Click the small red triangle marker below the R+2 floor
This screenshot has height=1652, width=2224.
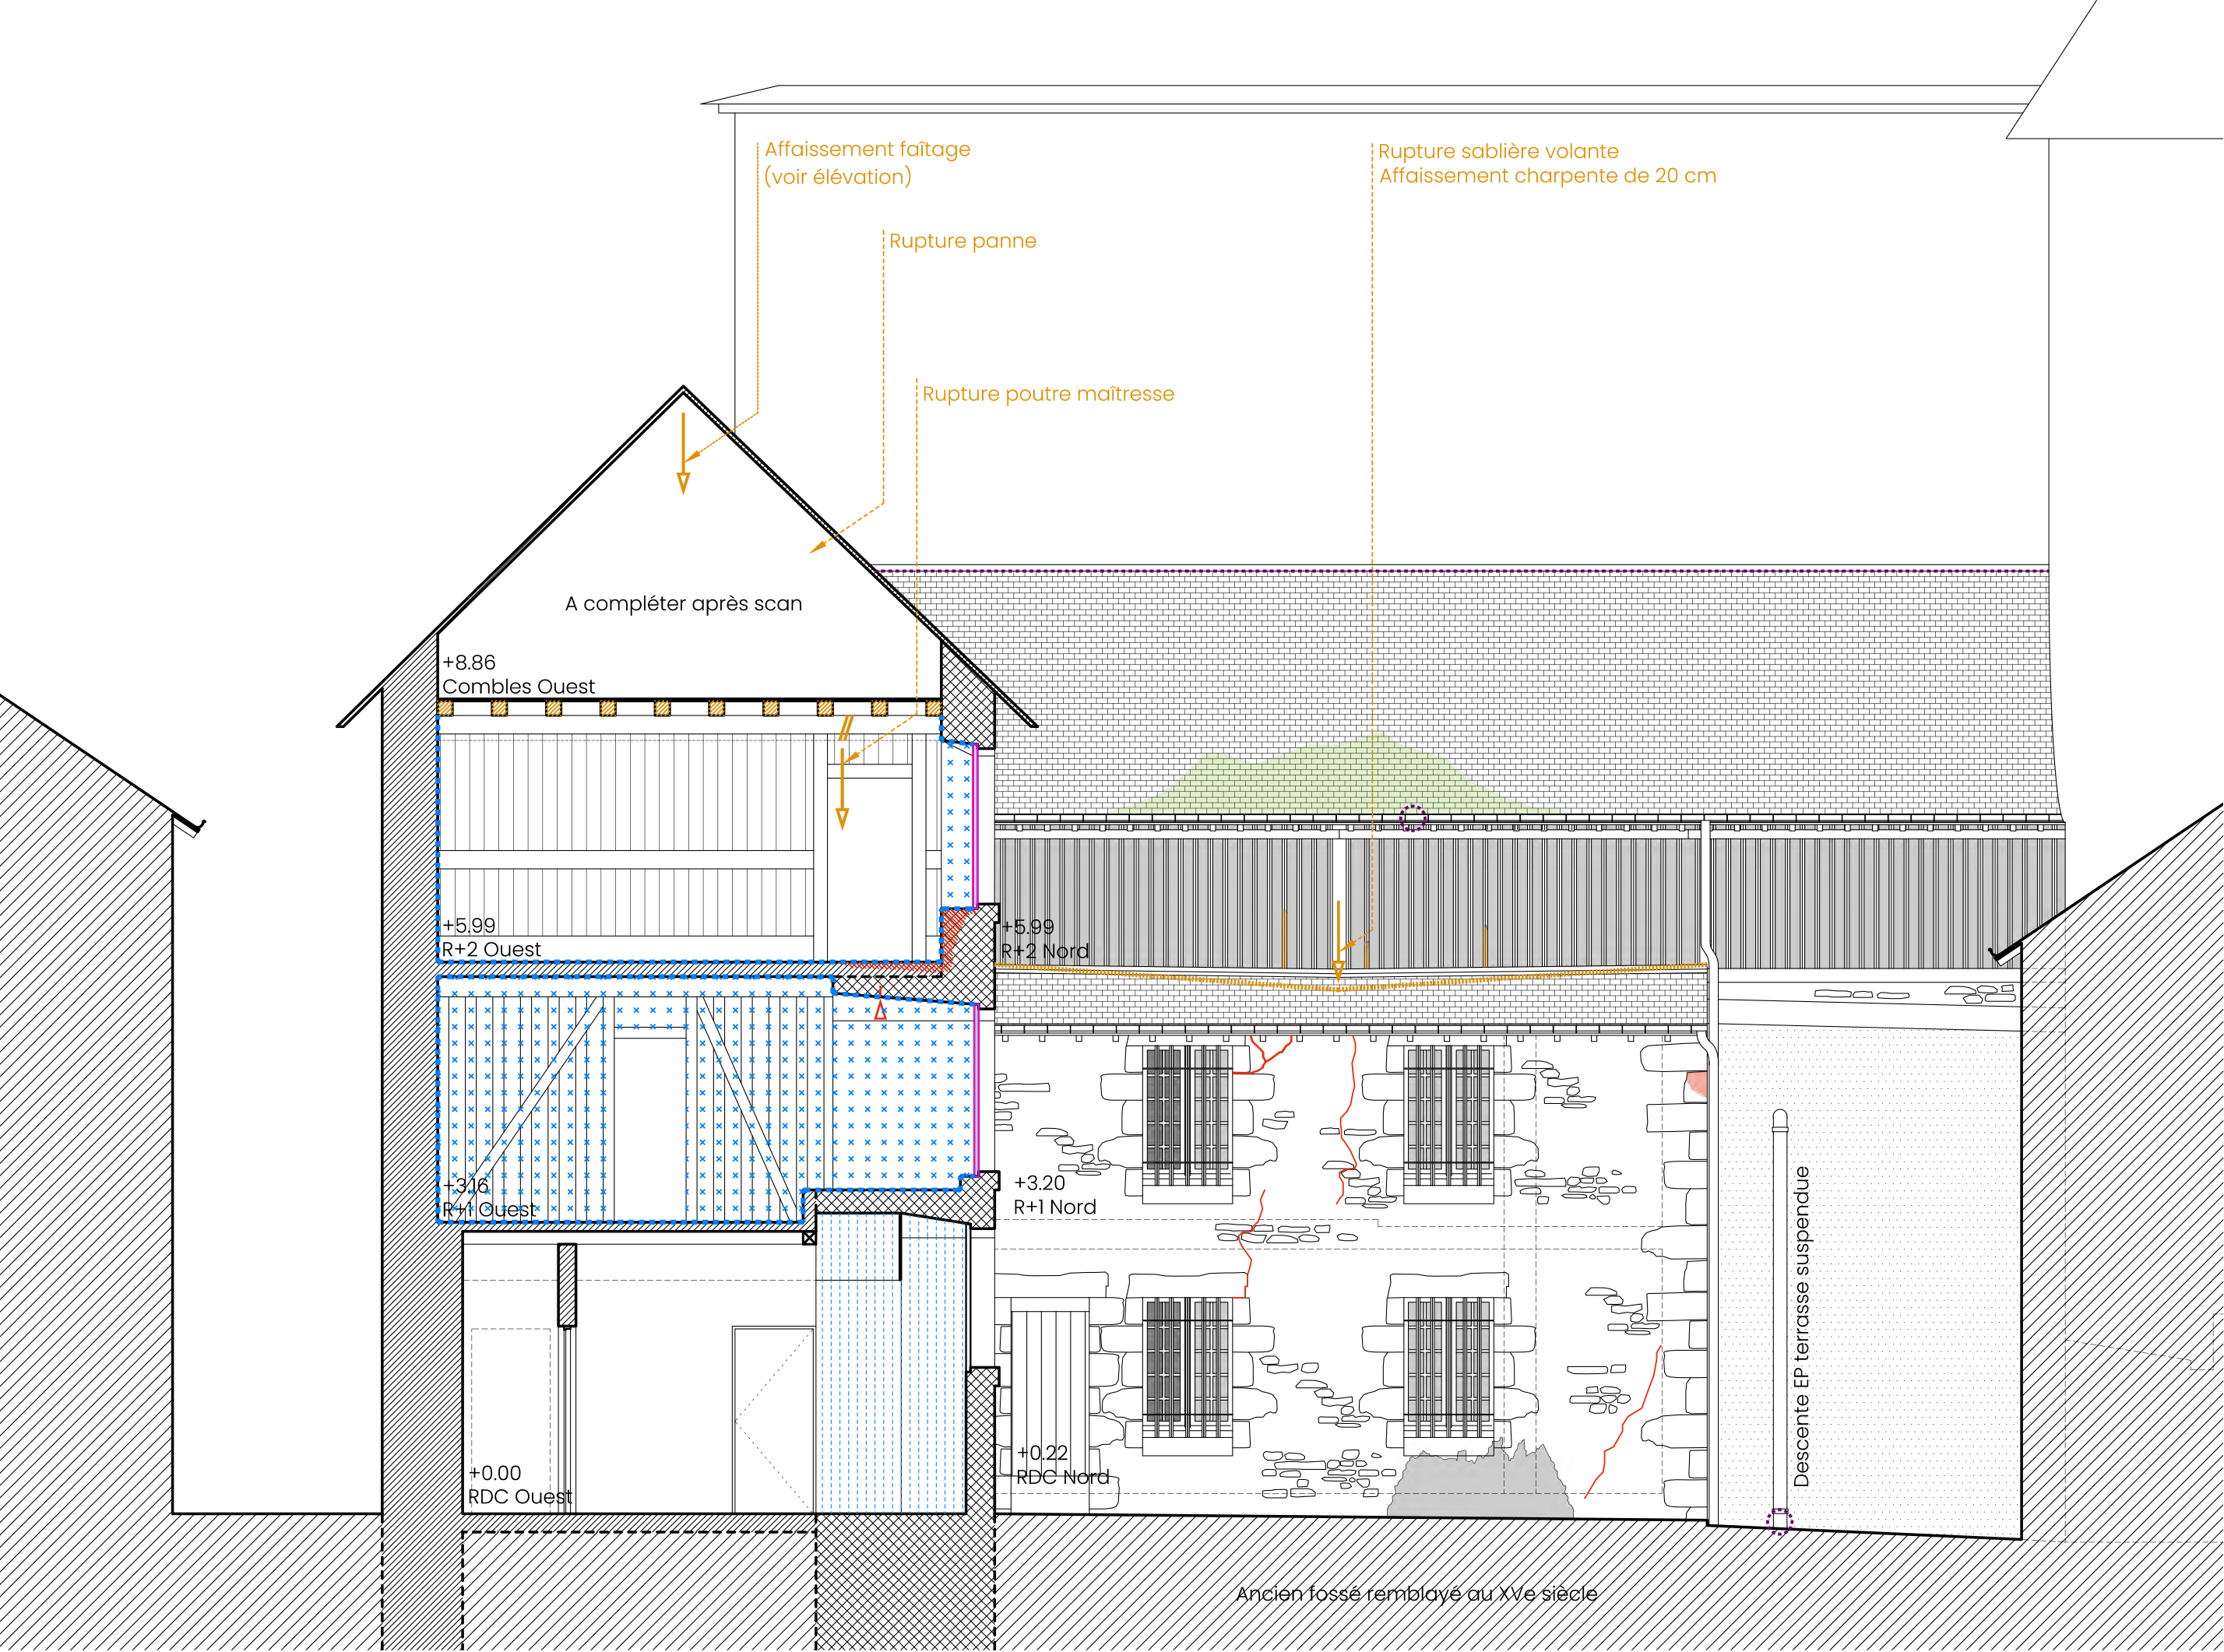[x=880, y=1012]
